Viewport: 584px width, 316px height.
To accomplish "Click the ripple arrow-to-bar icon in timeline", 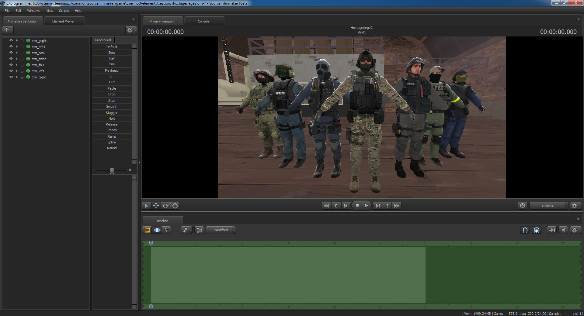I will coord(551,230).
